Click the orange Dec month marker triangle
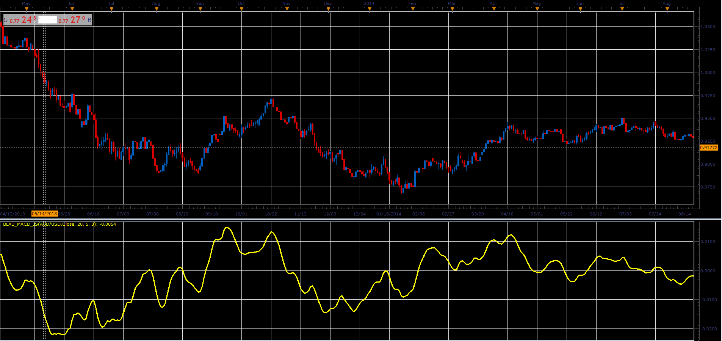This screenshot has height=341, width=722. coord(328,9)
